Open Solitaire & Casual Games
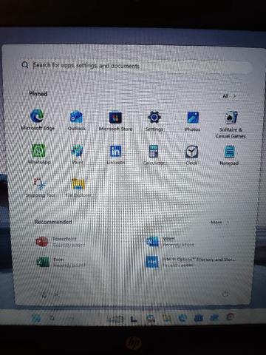This screenshot has width=266, height=355. pyautogui.click(x=231, y=124)
